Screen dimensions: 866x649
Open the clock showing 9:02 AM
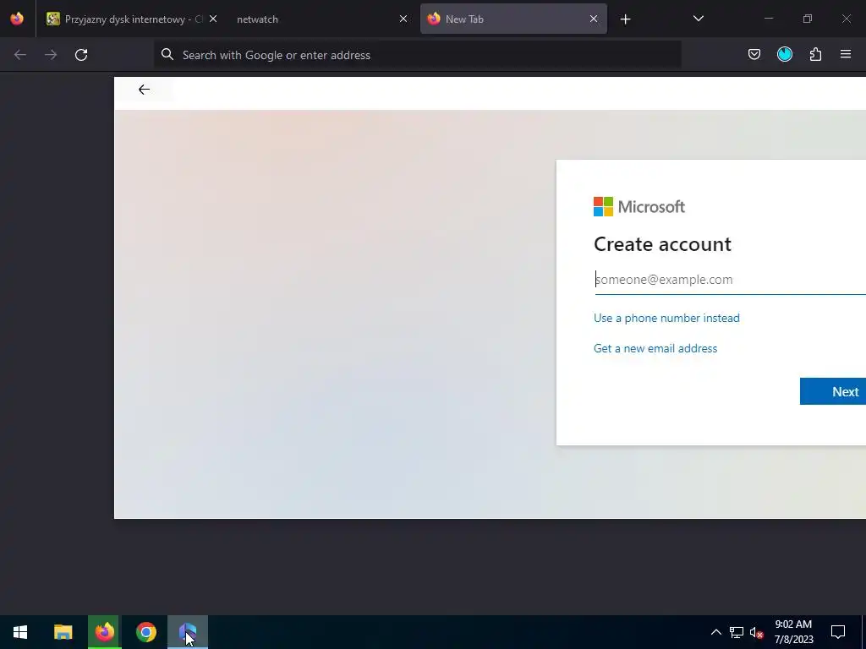[x=793, y=632]
